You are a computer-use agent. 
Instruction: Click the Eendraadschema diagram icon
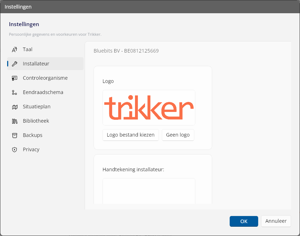[x=15, y=93]
